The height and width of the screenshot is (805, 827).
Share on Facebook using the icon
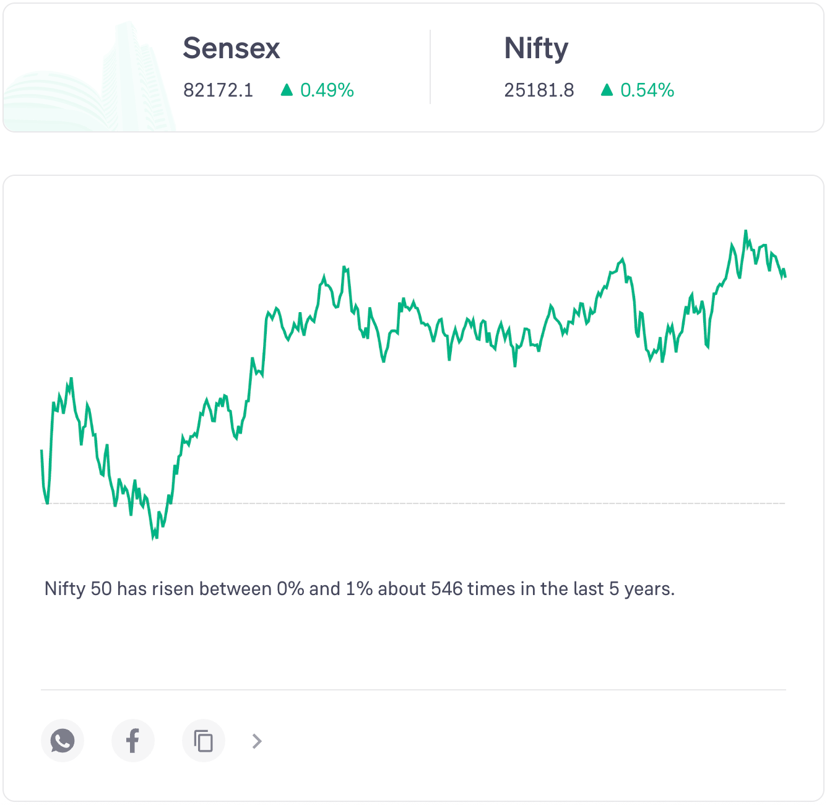point(133,741)
